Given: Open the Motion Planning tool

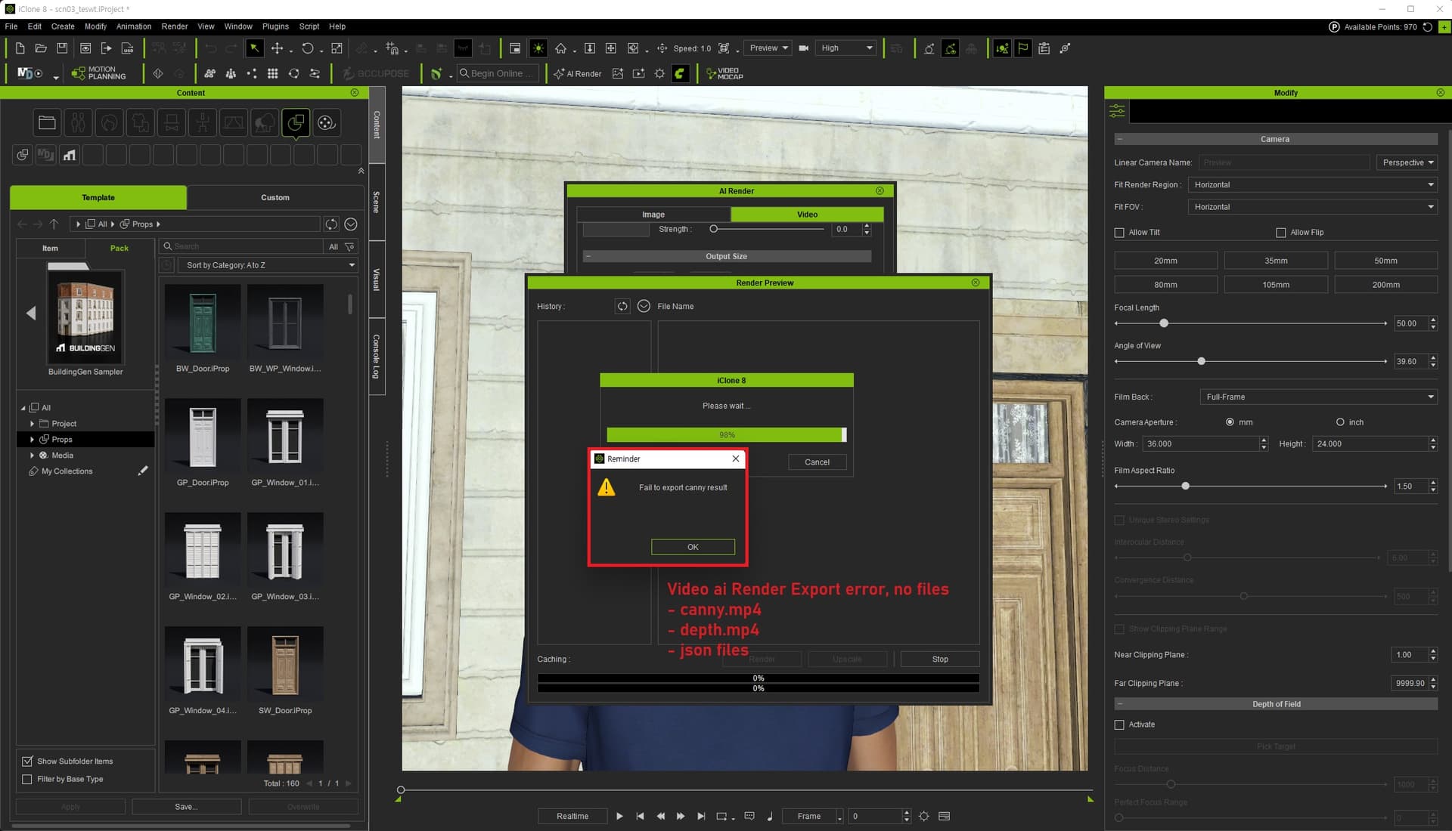Looking at the screenshot, I should pos(98,73).
